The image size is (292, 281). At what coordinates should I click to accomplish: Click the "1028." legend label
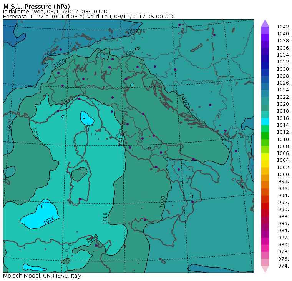(x=284, y=76)
